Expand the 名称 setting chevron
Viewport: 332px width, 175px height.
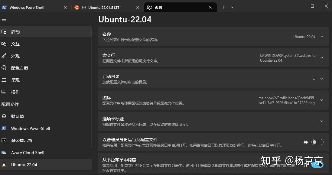coord(322,37)
